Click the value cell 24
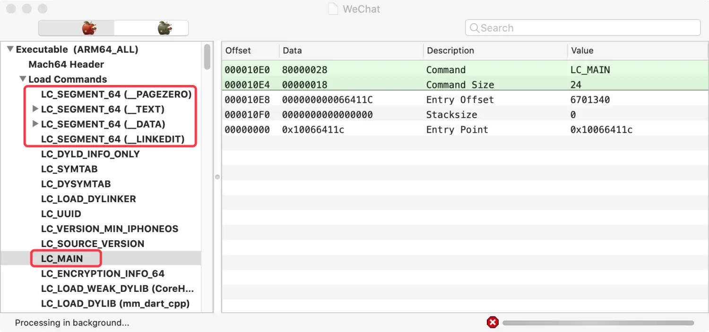The height and width of the screenshot is (332, 709). 576,85
